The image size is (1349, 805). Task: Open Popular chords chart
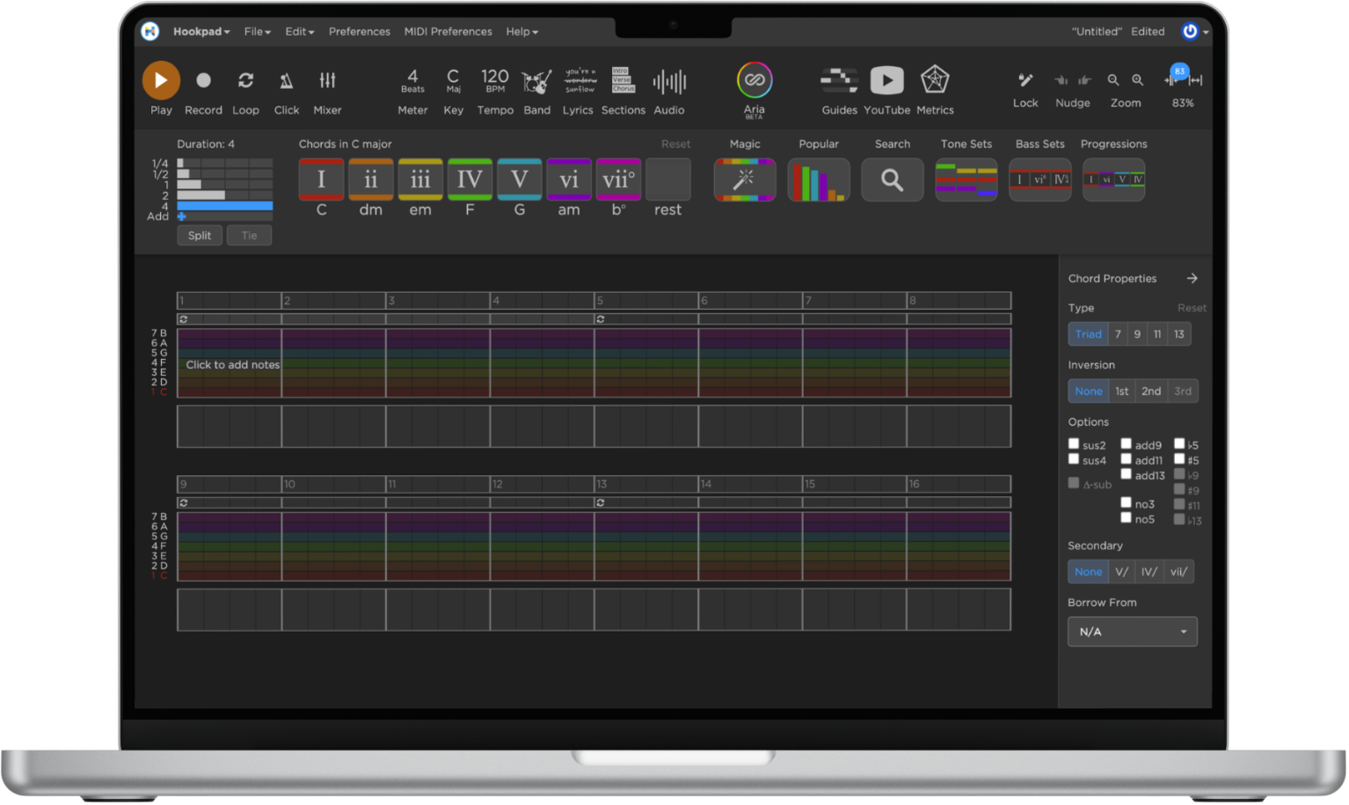(819, 179)
